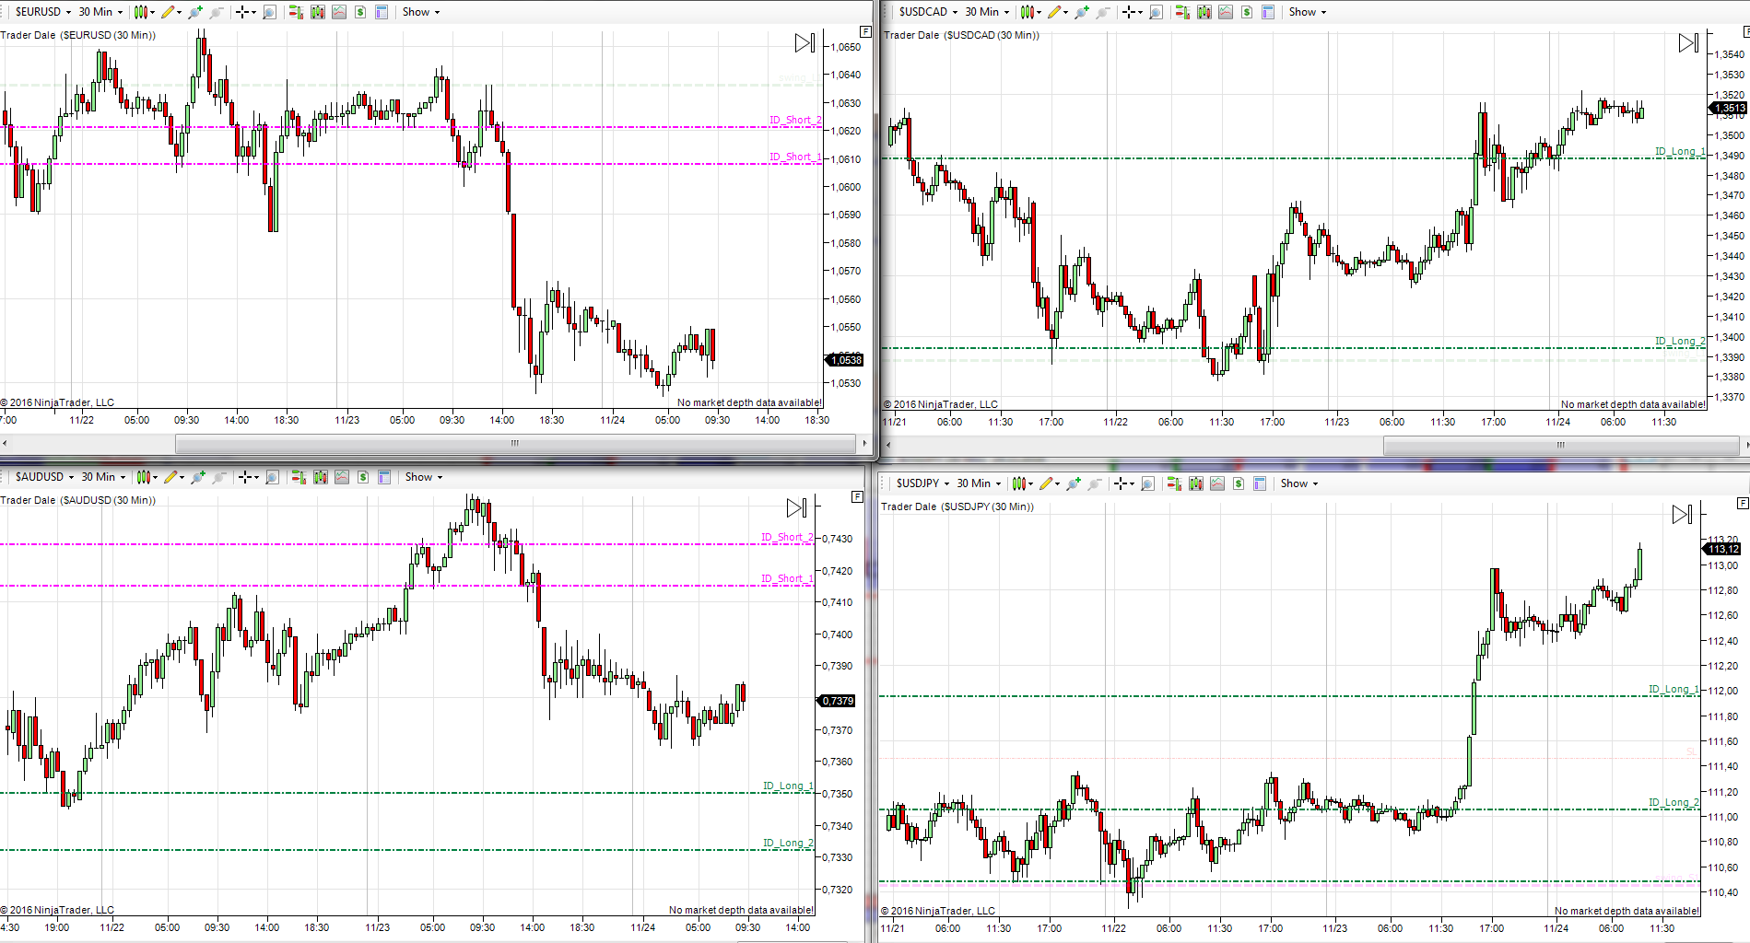Jump to the last bar on USDJPY chart
Viewport: 1750px width, 943px height.
[x=1682, y=514]
